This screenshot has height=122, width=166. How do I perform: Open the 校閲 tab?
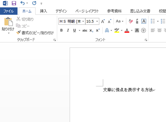click(x=162, y=11)
